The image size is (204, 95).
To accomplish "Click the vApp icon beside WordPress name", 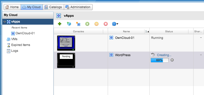I will pos(111,55).
